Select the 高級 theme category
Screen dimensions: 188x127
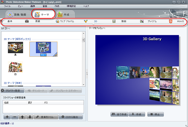click(38, 21)
